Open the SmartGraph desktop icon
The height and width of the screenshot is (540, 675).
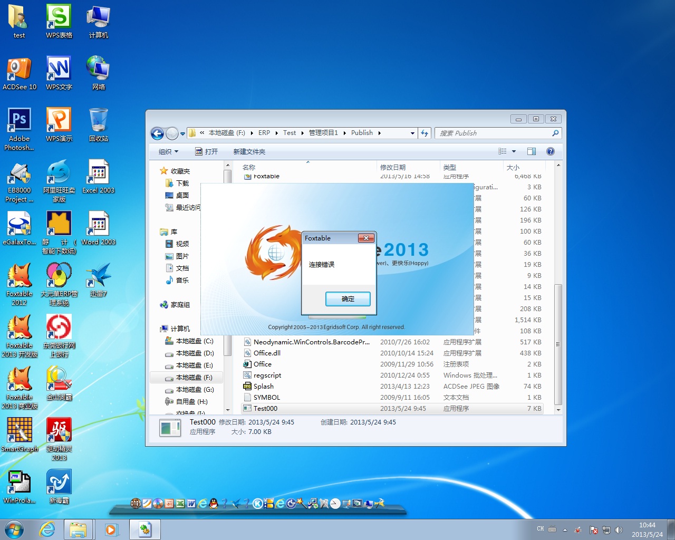coord(19,431)
